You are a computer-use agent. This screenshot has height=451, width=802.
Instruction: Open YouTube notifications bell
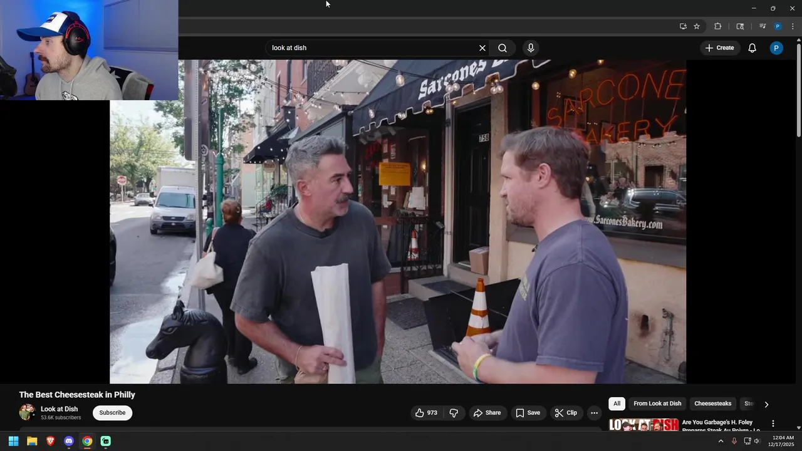point(753,48)
